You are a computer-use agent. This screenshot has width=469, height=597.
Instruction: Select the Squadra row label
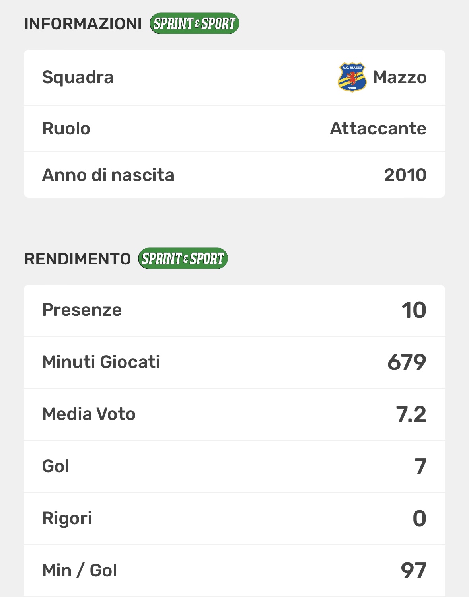[78, 77]
